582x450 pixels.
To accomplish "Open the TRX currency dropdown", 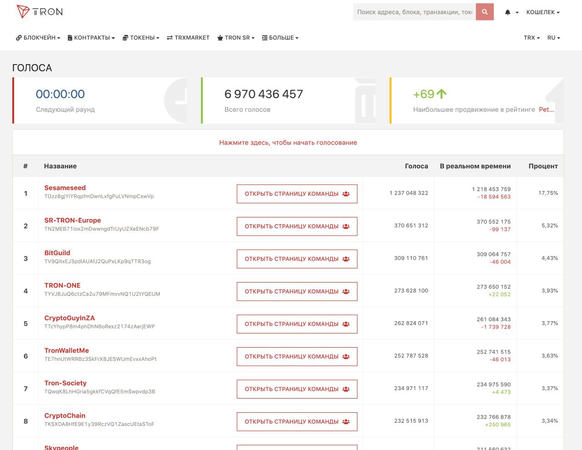I will (532, 38).
